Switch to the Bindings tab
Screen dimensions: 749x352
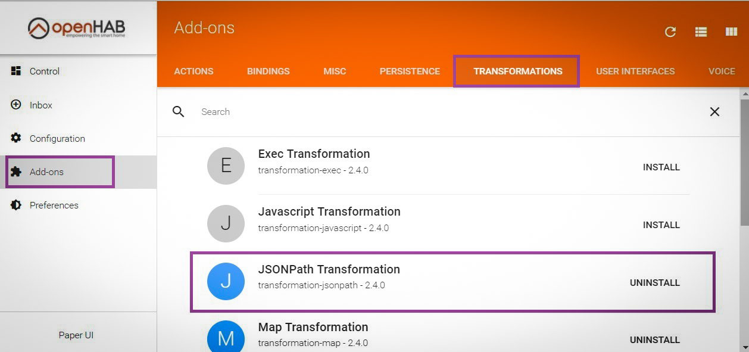coord(269,71)
